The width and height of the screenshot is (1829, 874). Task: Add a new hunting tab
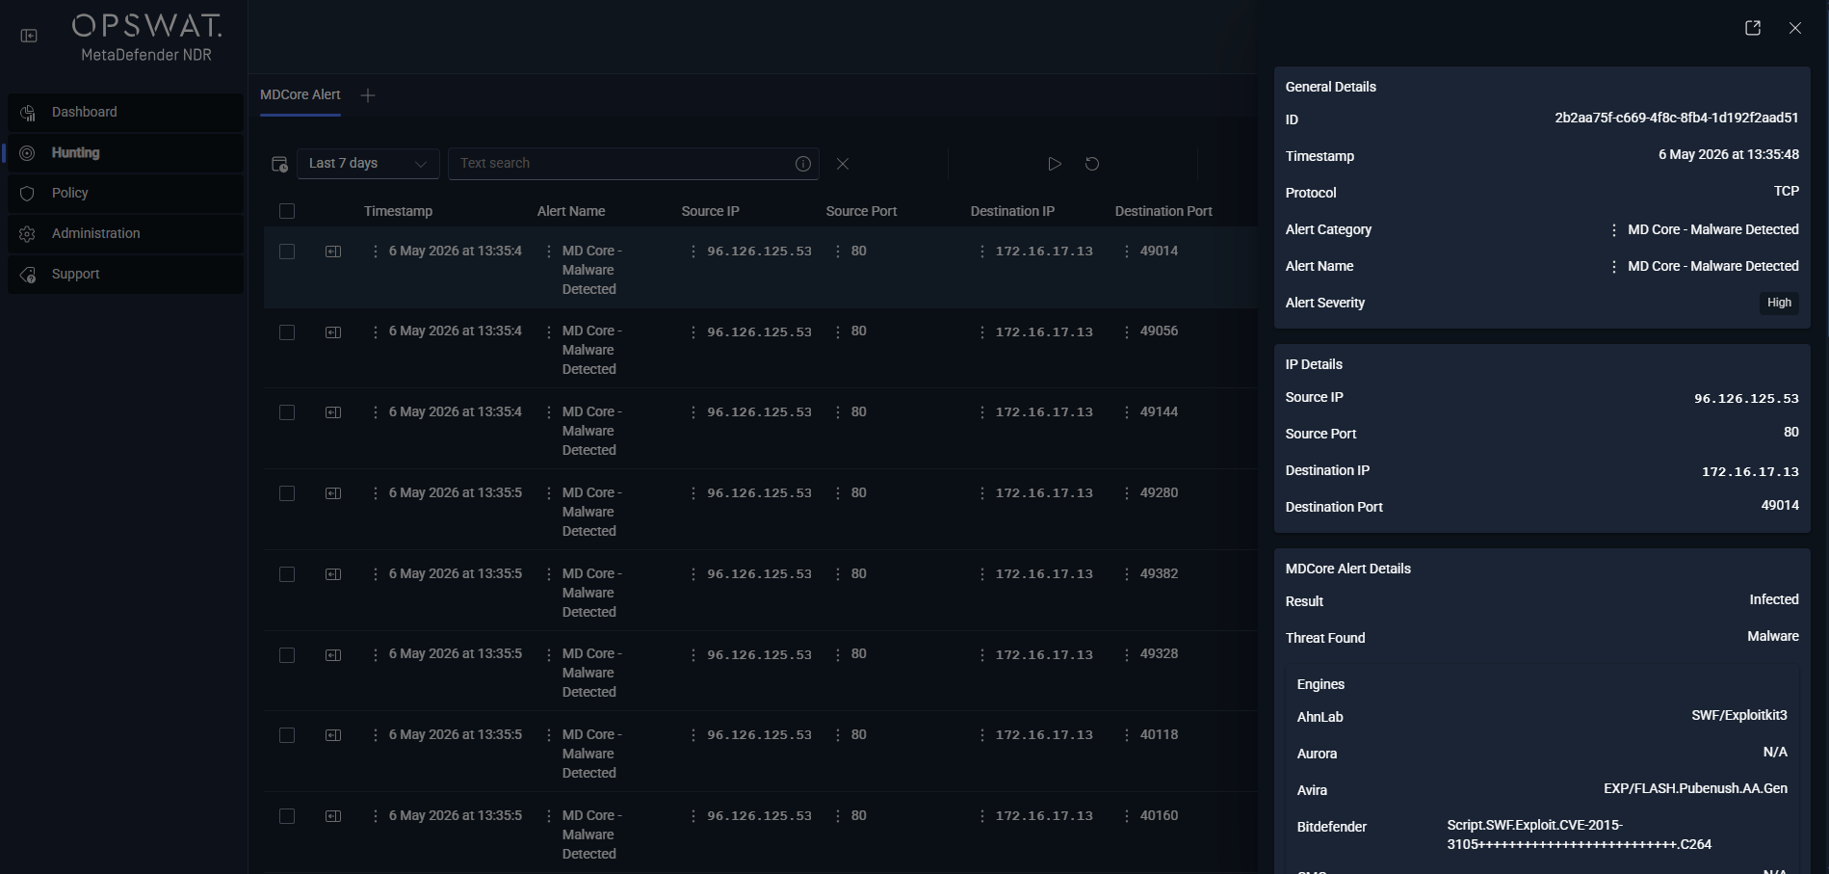(368, 95)
